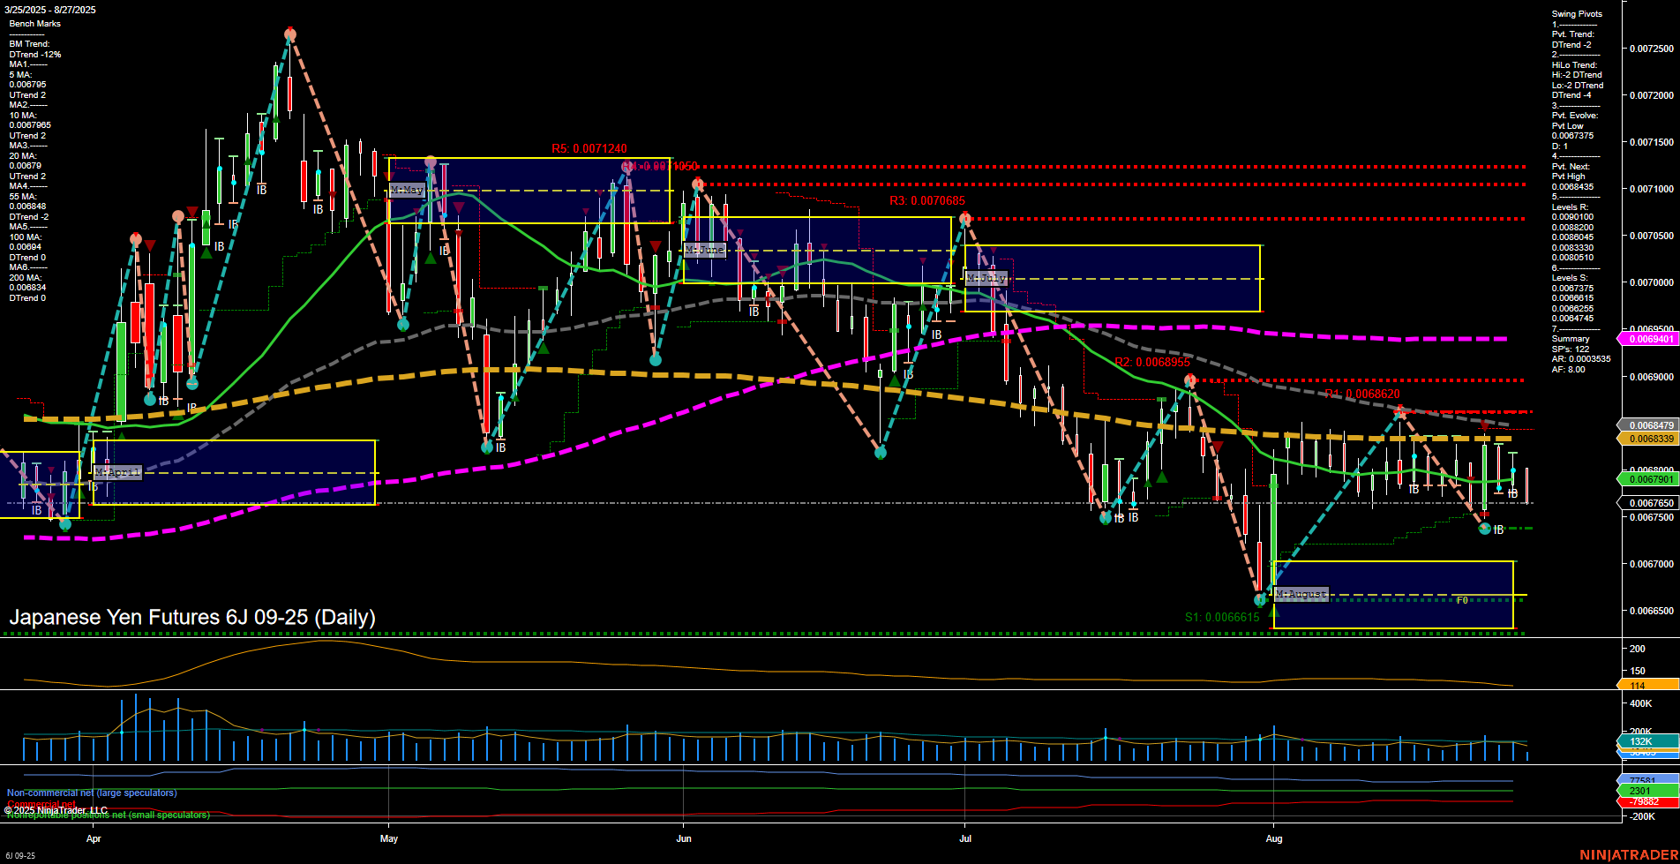This screenshot has height=864, width=1680.
Task: Select the 0.0067650 current price marker
Action: click(1648, 503)
